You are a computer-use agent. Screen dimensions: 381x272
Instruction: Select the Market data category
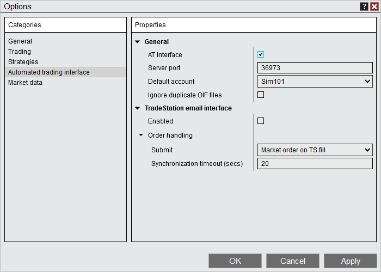(x=65, y=83)
